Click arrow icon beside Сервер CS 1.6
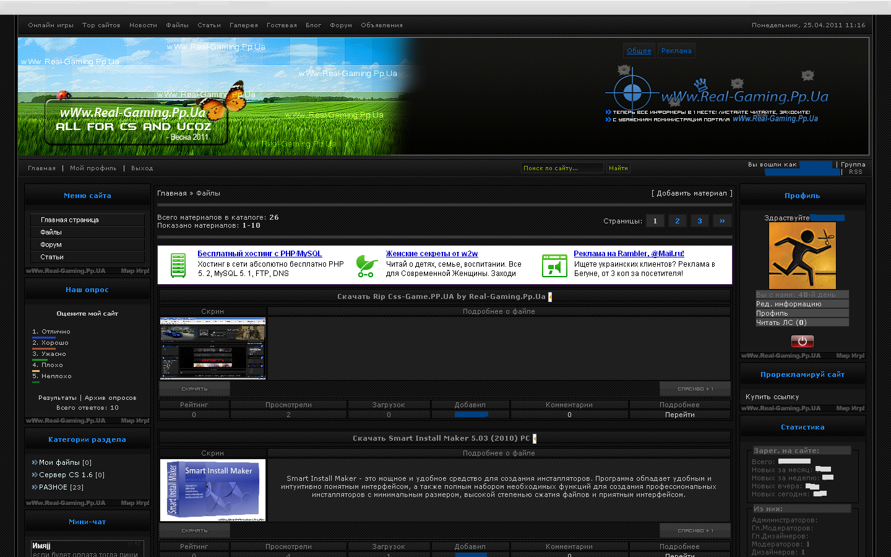Viewport: 891px width, 557px height. [35, 475]
